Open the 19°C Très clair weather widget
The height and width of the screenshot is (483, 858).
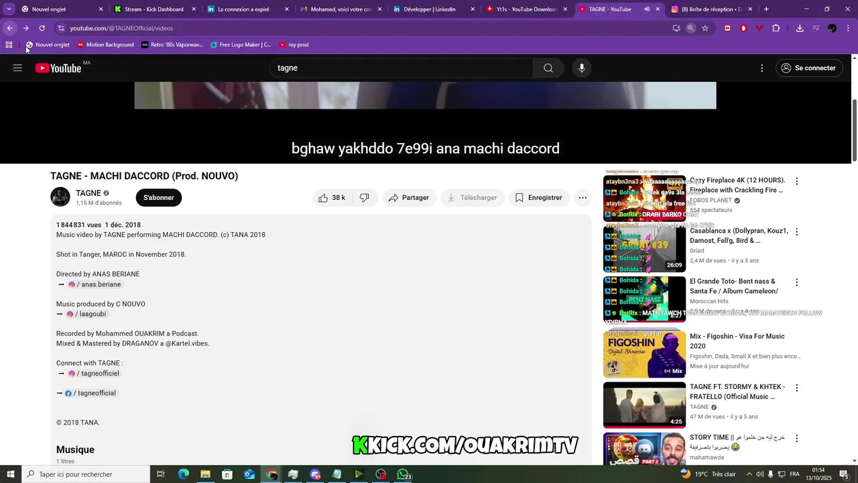(x=709, y=474)
